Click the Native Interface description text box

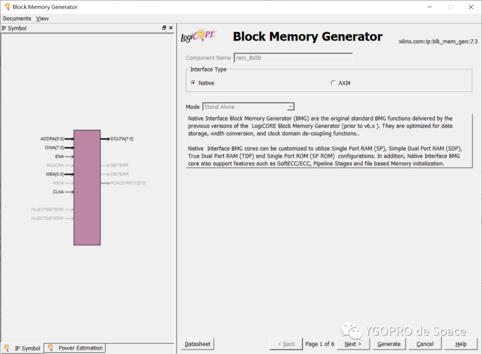tap(329, 141)
